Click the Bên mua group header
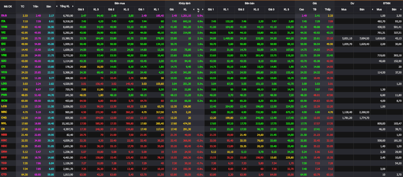Viewport: 403px width, 177px height. [120, 3]
